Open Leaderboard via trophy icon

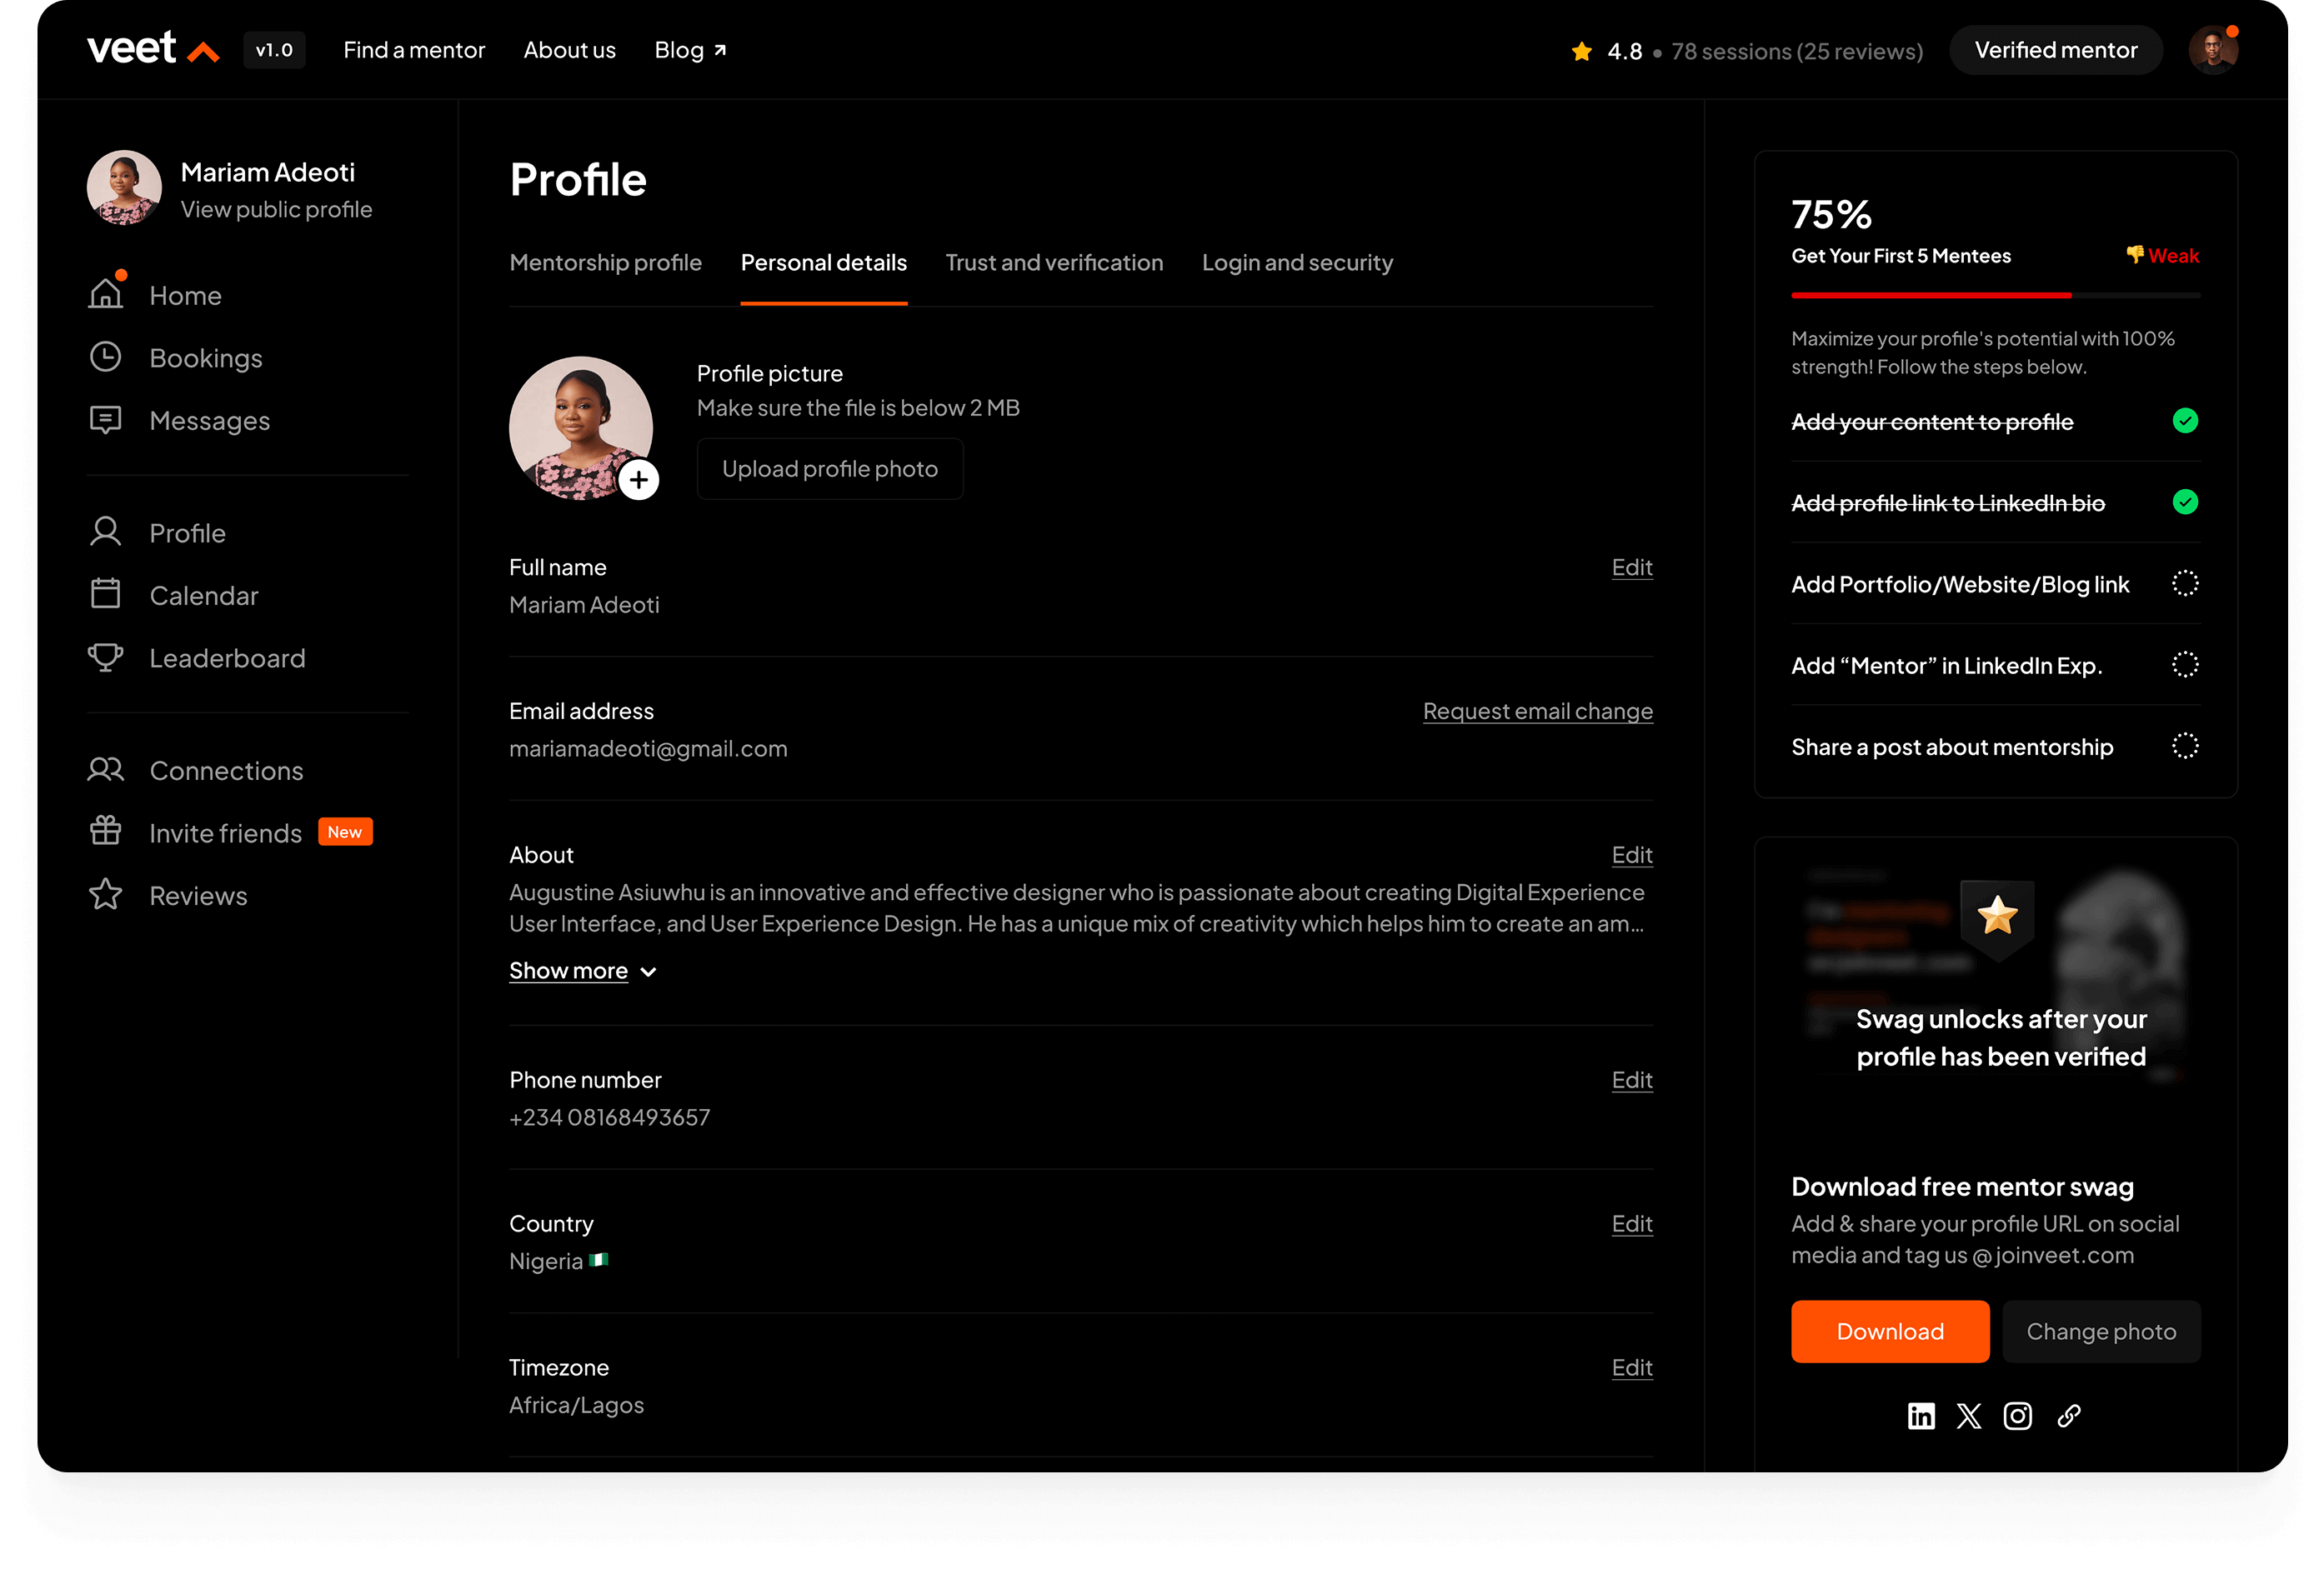(x=105, y=657)
